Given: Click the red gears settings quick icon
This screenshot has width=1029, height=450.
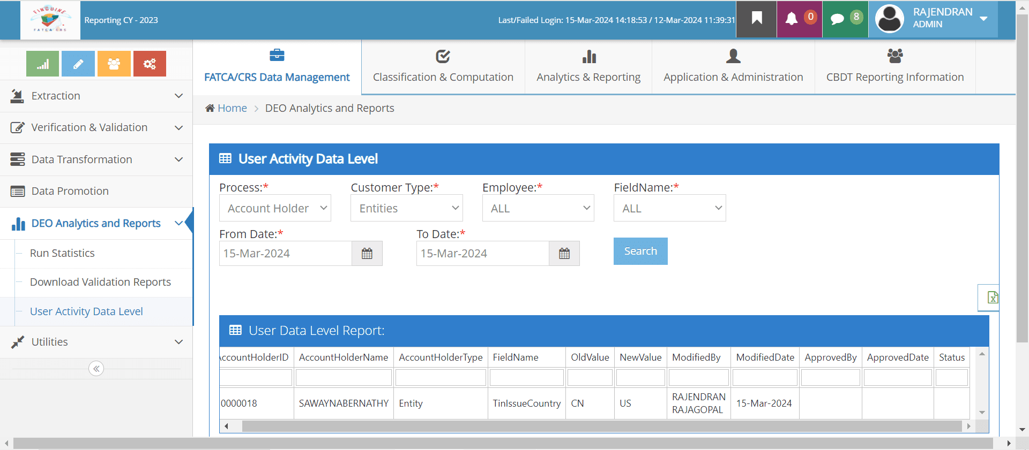Looking at the screenshot, I should point(150,64).
